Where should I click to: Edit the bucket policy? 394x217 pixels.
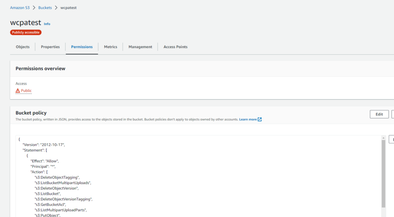click(x=379, y=114)
